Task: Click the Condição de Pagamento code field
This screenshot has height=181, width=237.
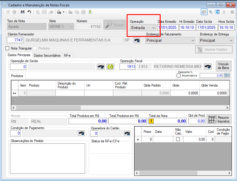Action: pyautogui.click(x=15, y=133)
